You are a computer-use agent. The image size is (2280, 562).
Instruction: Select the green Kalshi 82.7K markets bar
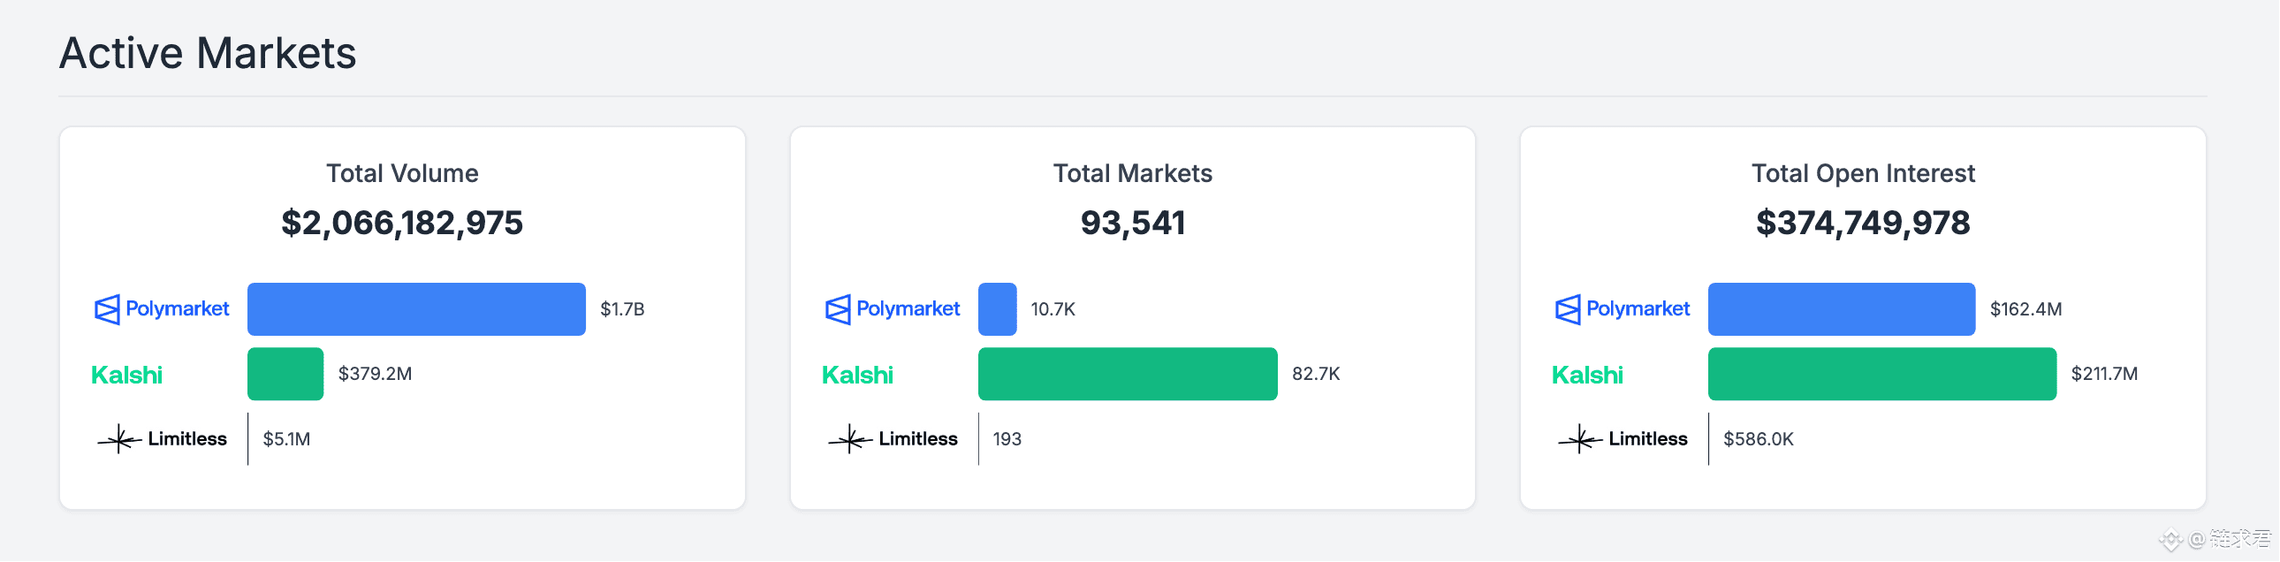[1127, 374]
